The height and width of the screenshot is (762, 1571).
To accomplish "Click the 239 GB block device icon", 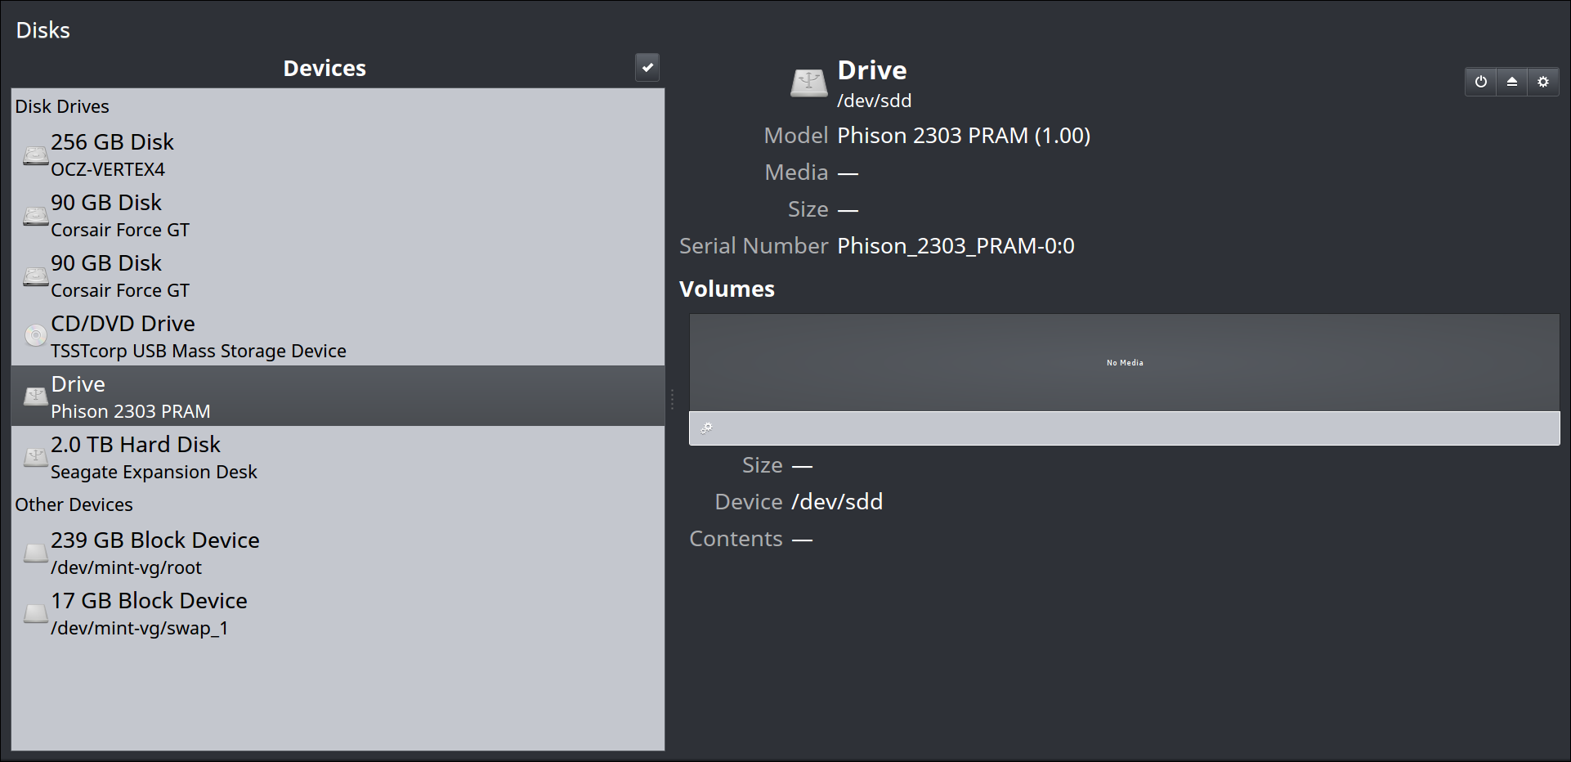I will coord(35,553).
